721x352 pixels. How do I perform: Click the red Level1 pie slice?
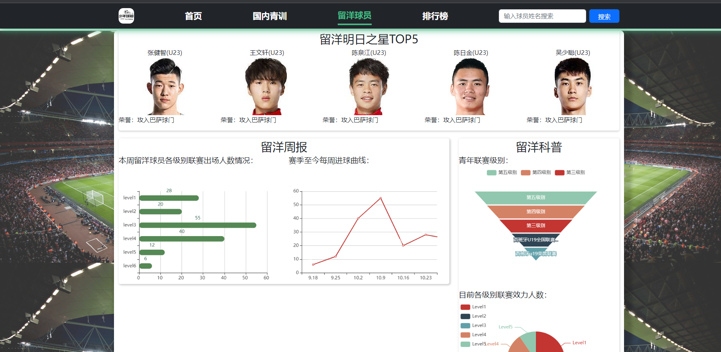click(551, 342)
